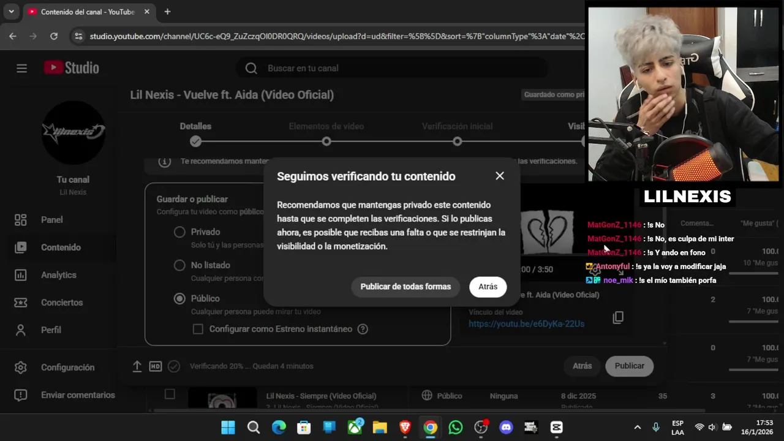
Task: Open Brave browser from taskbar
Action: click(x=405, y=427)
